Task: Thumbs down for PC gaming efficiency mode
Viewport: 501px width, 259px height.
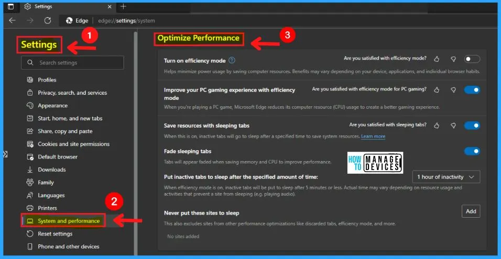Action: pyautogui.click(x=453, y=90)
